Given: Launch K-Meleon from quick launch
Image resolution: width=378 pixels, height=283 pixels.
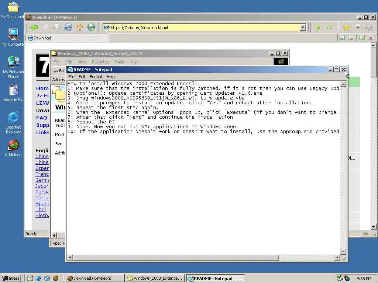Looking at the screenshot, I should click(56, 279).
